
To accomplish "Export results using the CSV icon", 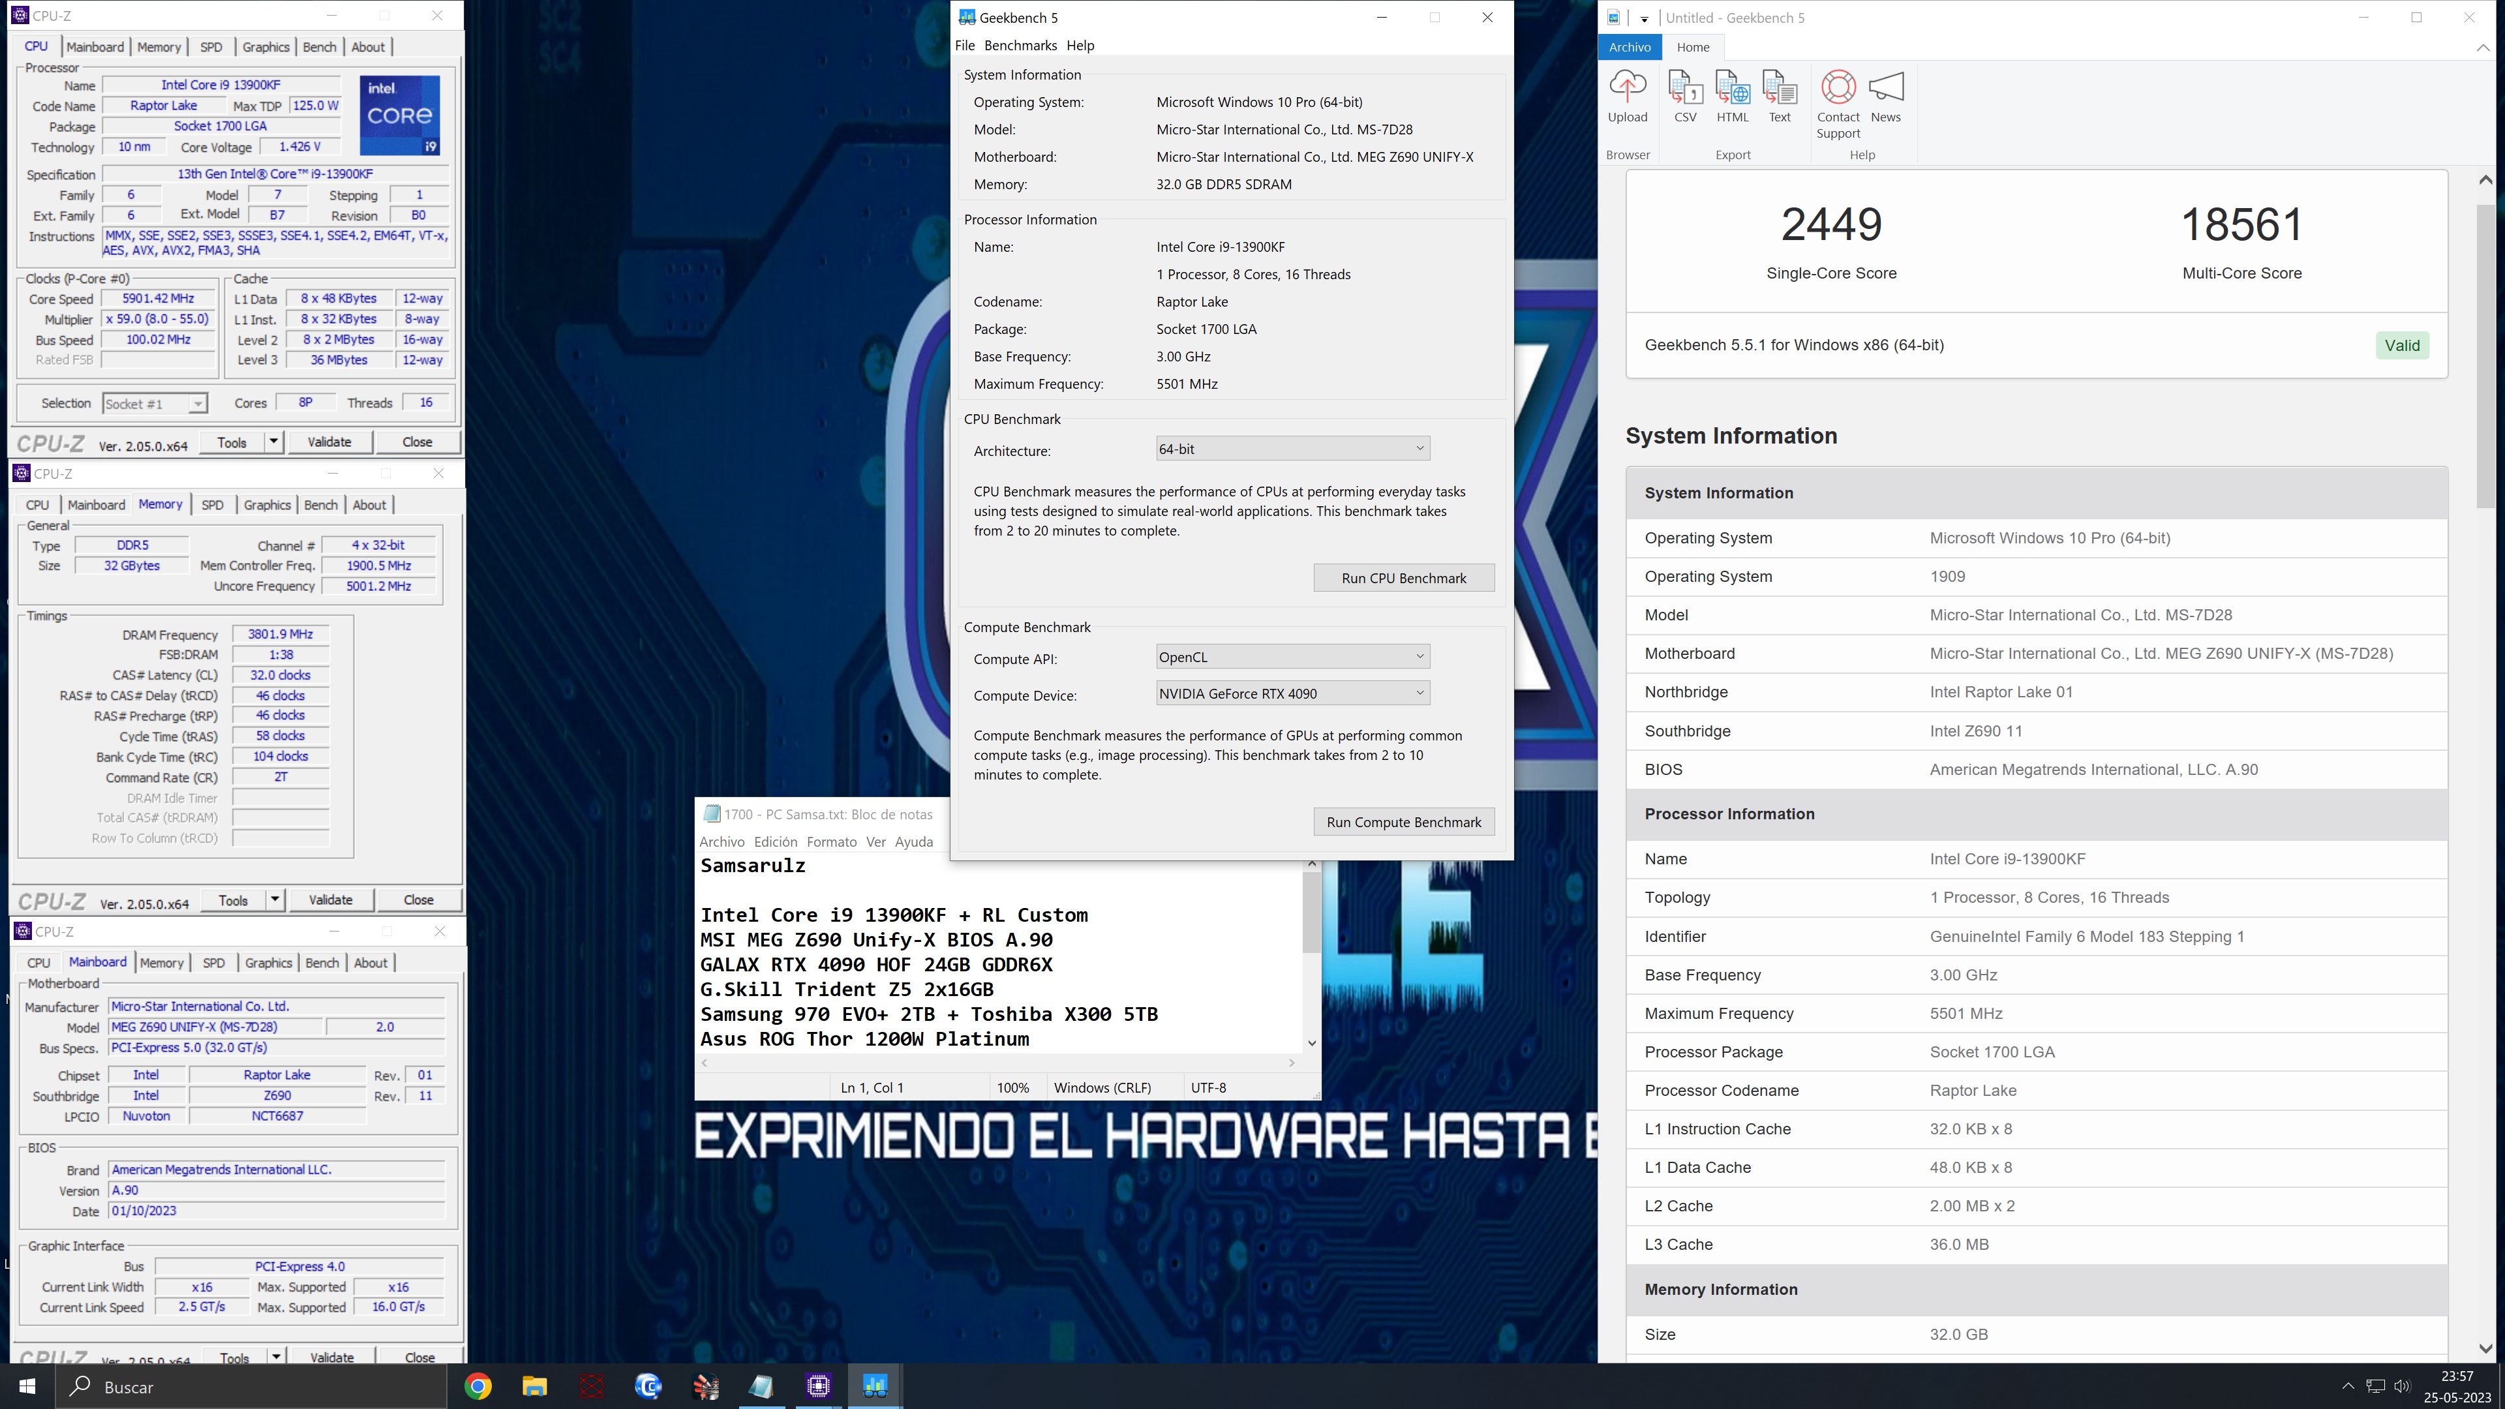I will [1685, 97].
